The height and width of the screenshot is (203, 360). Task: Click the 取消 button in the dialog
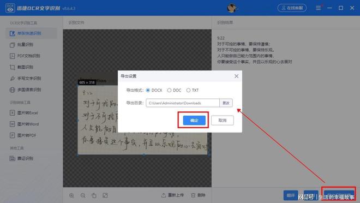coord(222,121)
